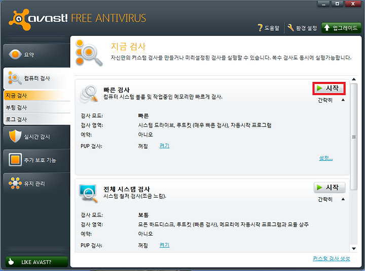Screen dimensions: 365x271
Task: Click the 전체 시스템 검사 heading text
Action: point(127,189)
